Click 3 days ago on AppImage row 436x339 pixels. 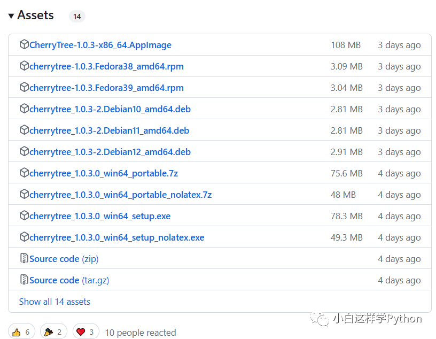point(399,45)
